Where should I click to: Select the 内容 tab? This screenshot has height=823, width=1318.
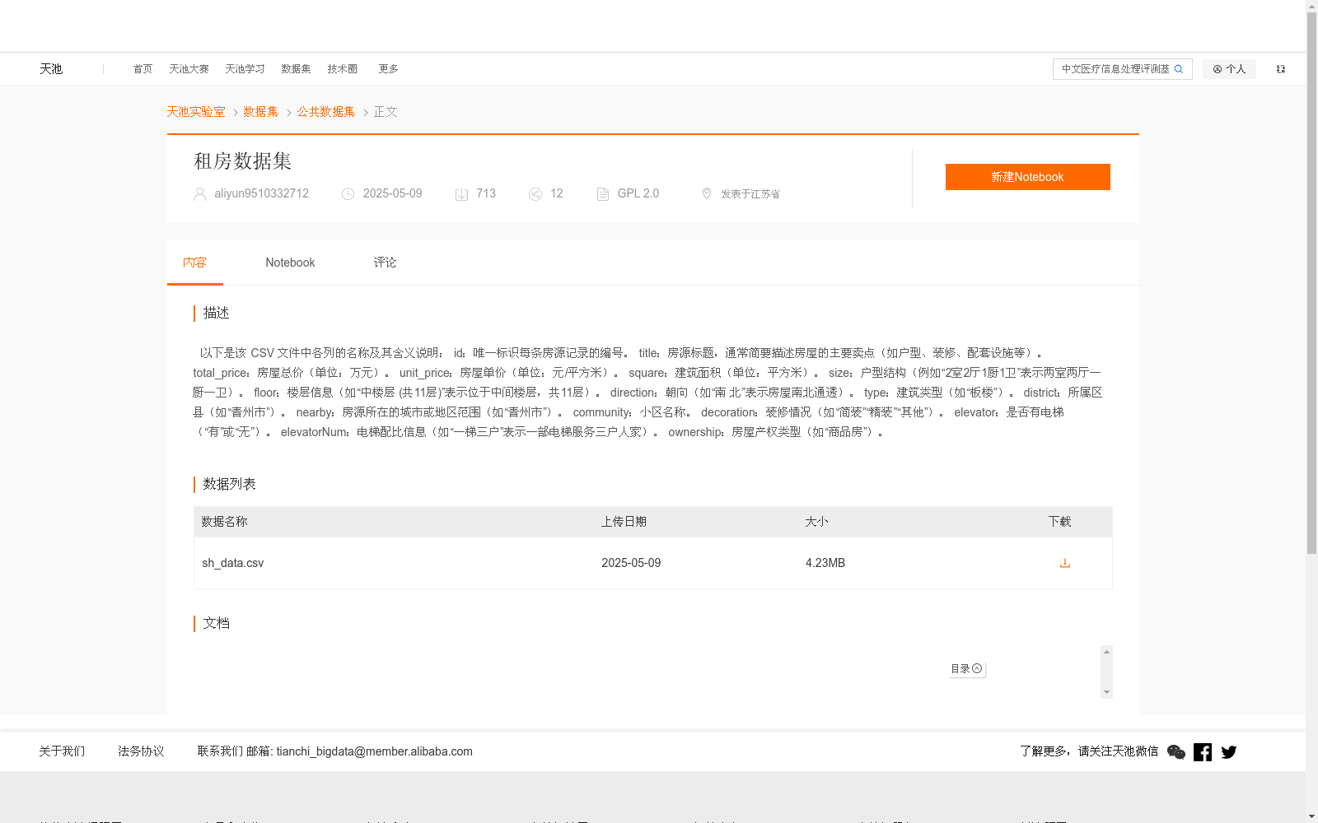tap(195, 263)
